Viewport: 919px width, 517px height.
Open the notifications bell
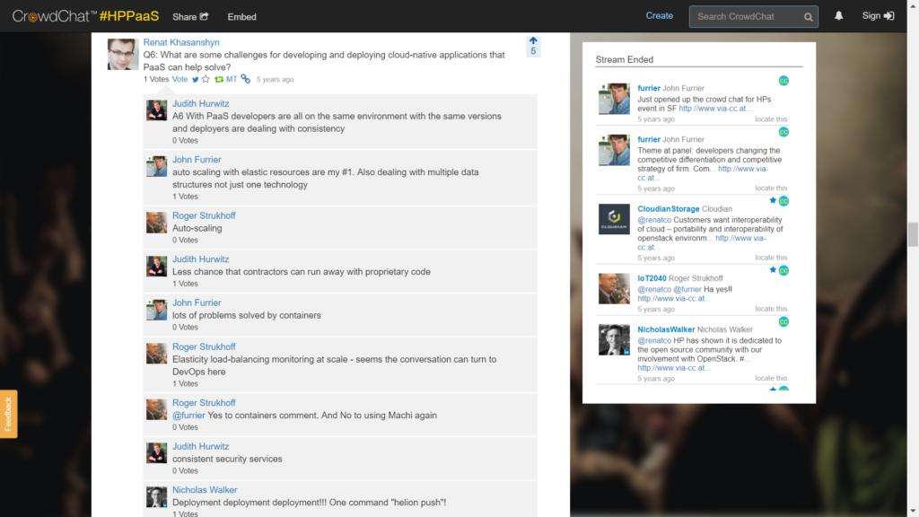coord(839,16)
